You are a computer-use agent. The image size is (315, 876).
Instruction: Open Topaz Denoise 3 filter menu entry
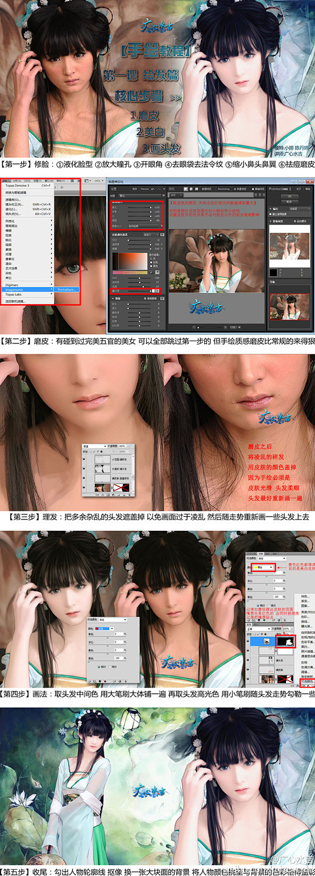tap(27, 185)
